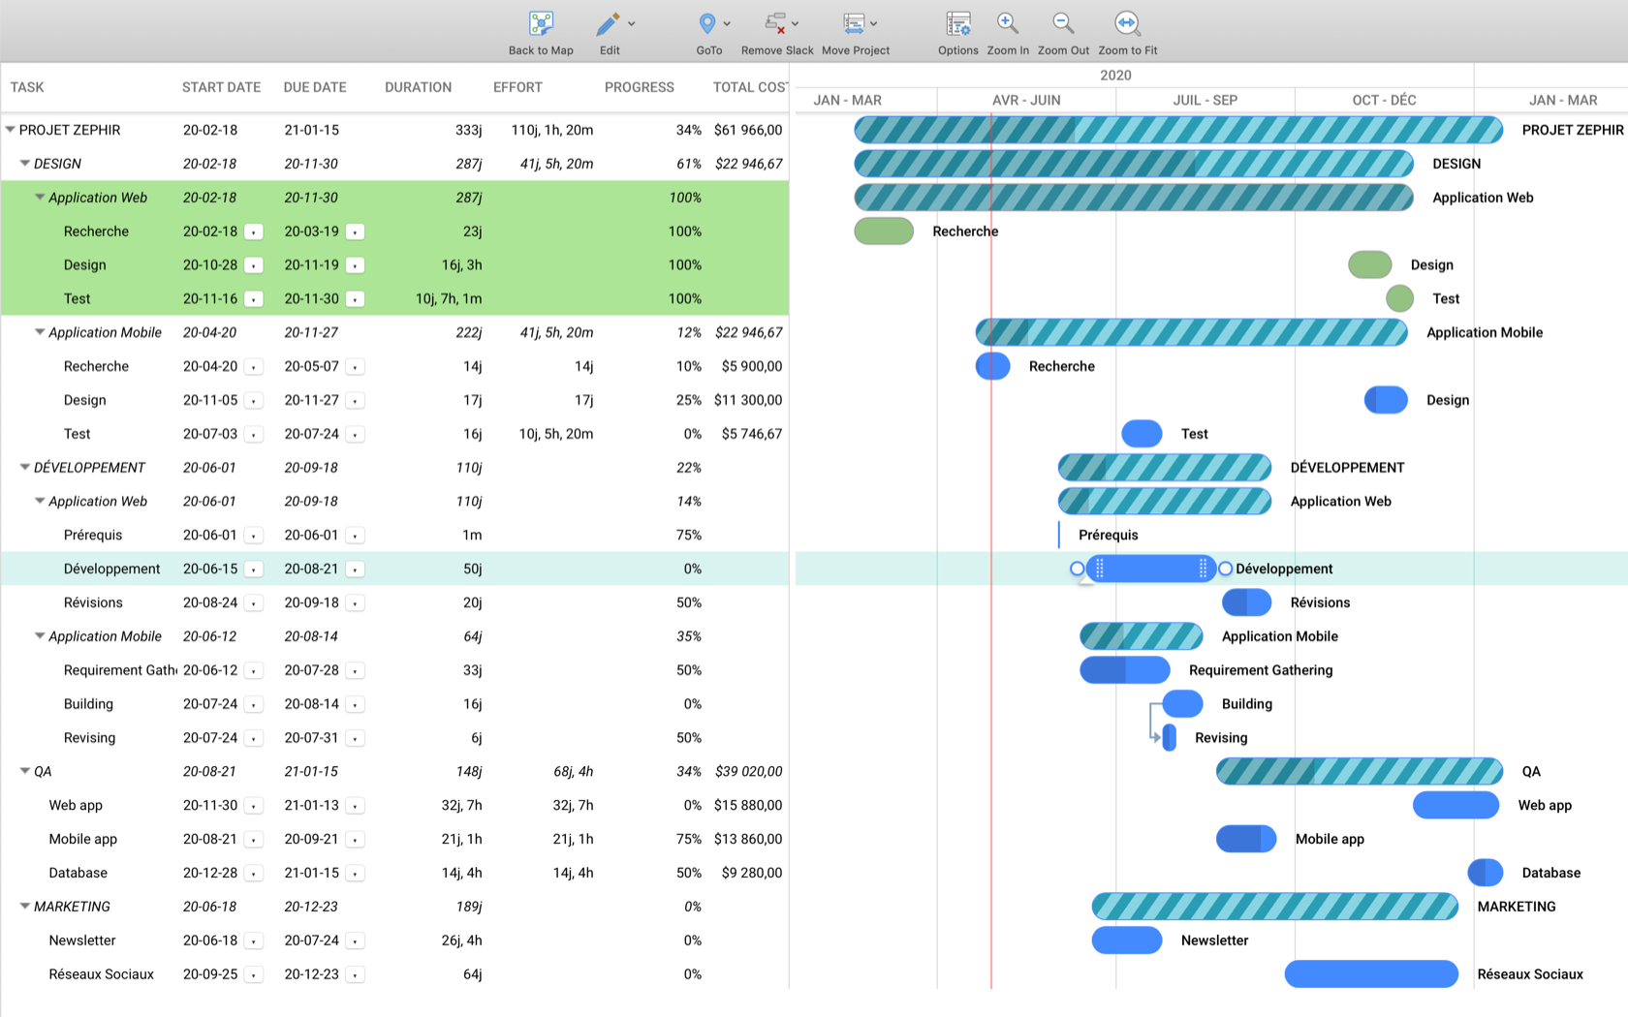
Task: Click the PROGRESS column header
Action: (640, 87)
